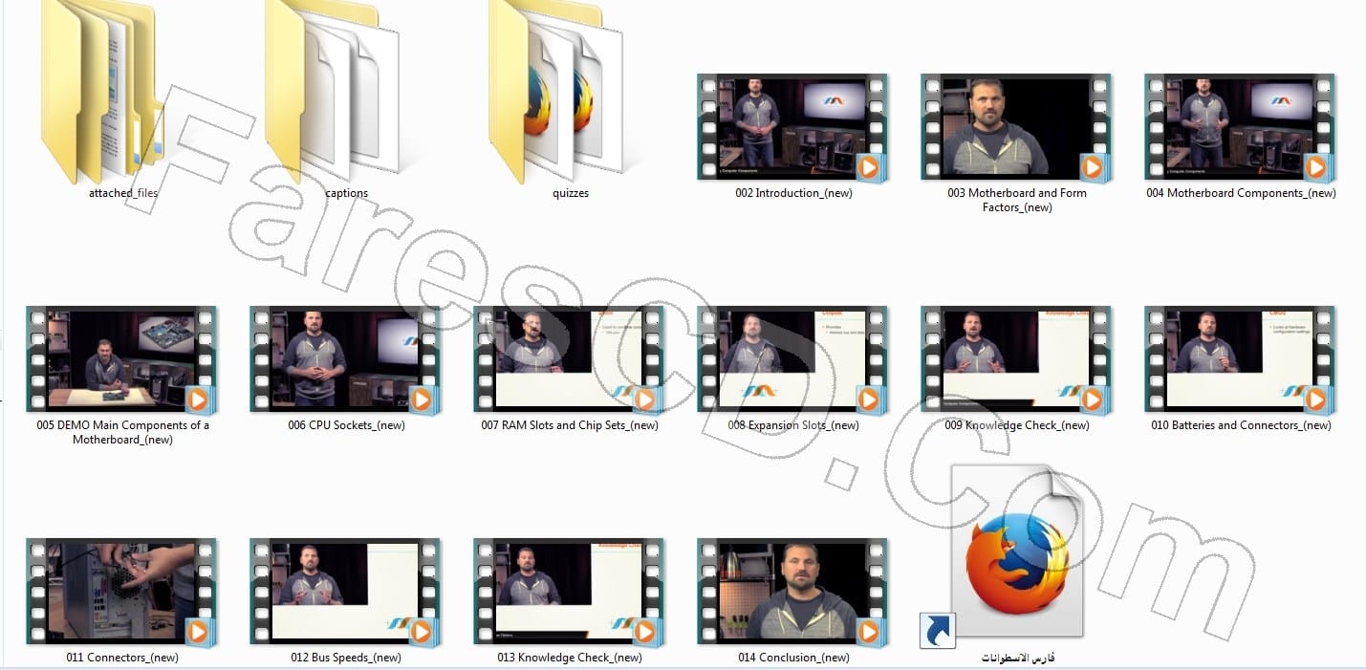Click the '002 Introduction_(new)' file name
The width and height of the screenshot is (1366, 670).
[793, 193]
